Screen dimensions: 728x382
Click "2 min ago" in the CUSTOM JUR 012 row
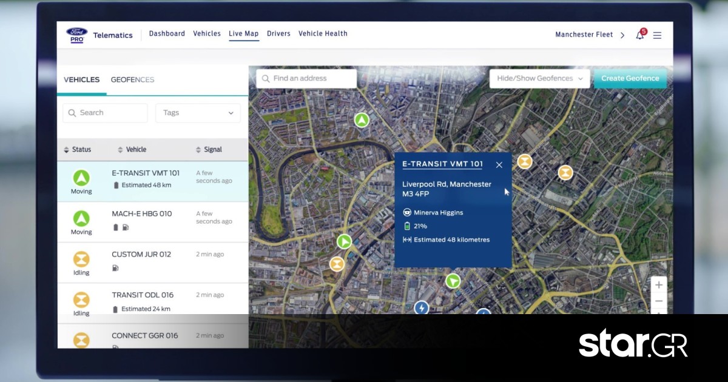pos(210,255)
